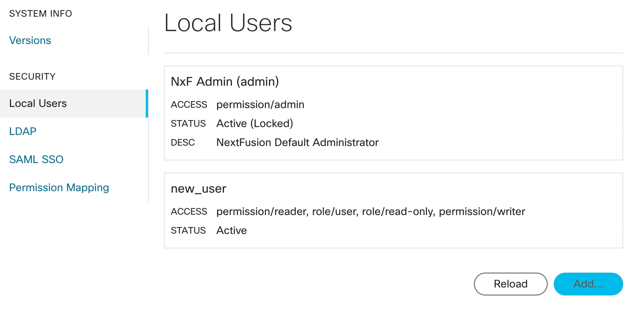Navigate to Permission Mapping
The image size is (630, 314).
(59, 188)
